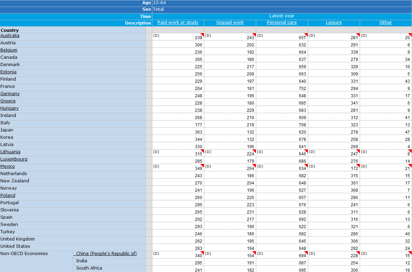The image size is (412, 272).
Task: Click the (D) marker in China's Other cell
Action: [x=364, y=254]
